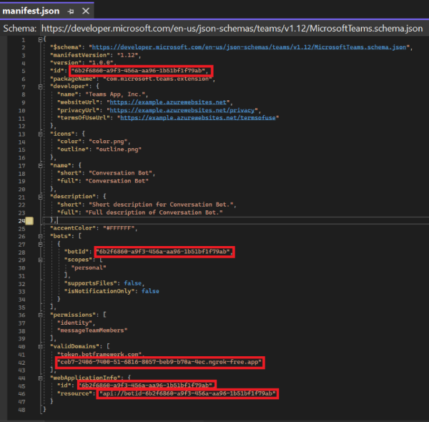Open the privacyUrl link

tap(182, 110)
